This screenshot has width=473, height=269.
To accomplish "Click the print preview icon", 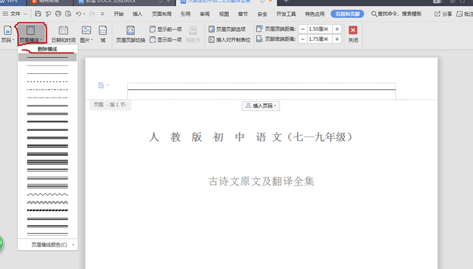I will 69,14.
